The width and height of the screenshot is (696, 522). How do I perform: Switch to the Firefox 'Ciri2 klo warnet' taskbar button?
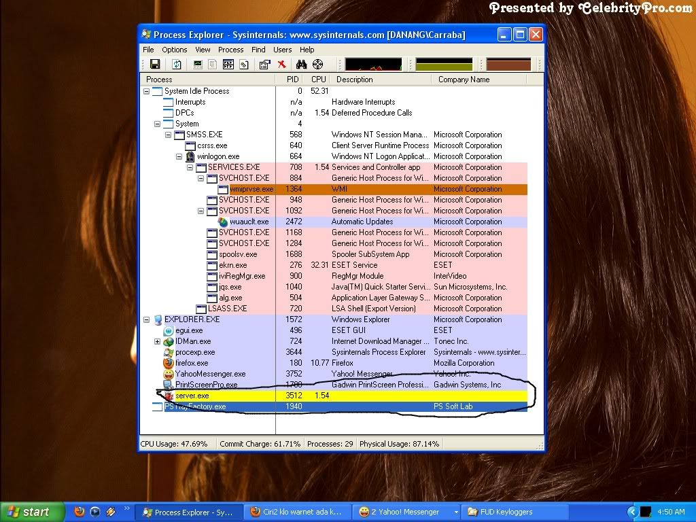coord(298,512)
